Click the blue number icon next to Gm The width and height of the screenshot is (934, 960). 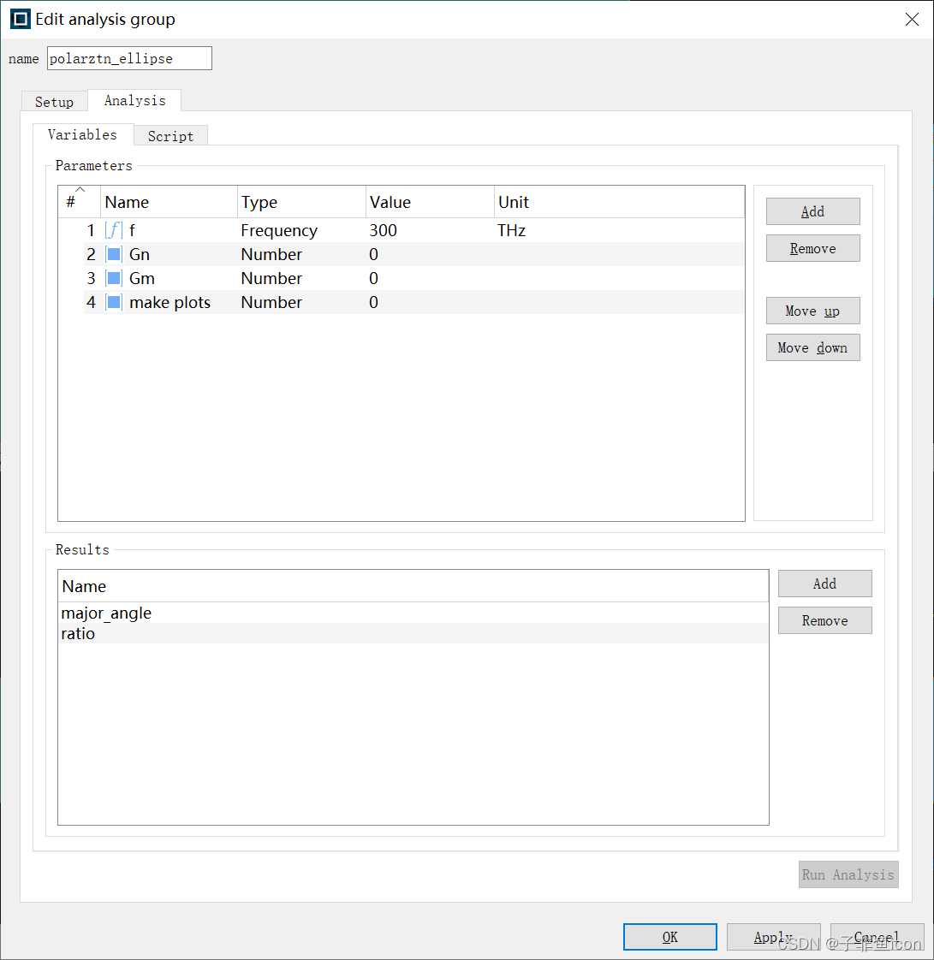click(113, 278)
